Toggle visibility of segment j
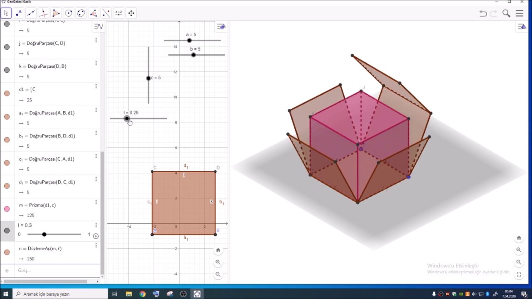 (7, 47)
